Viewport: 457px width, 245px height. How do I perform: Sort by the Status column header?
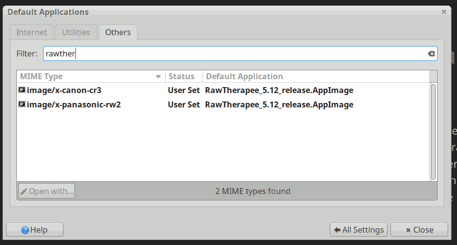point(182,77)
